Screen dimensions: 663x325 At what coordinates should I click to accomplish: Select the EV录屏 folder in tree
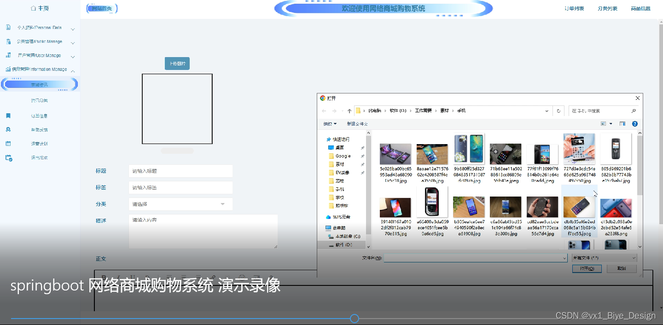339,173
